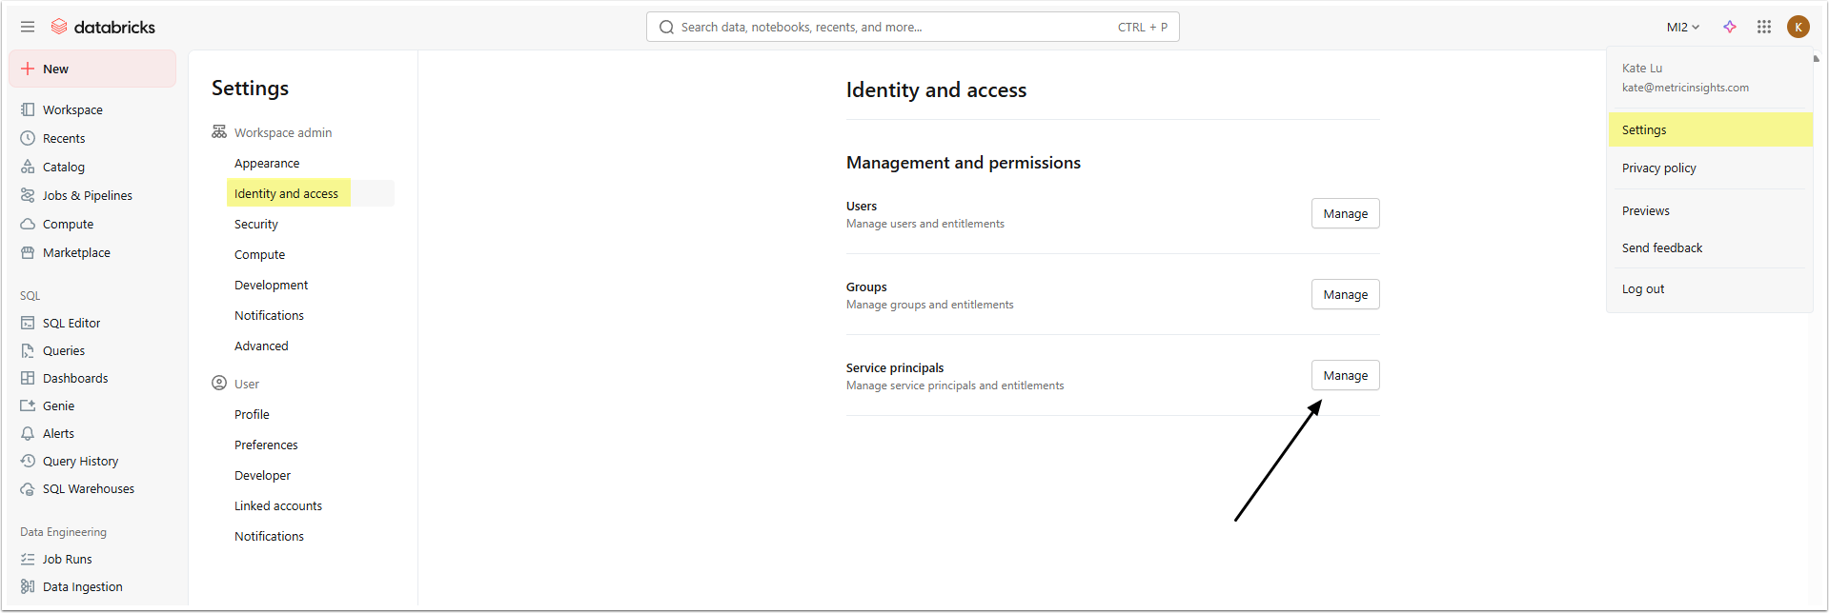Click Manage for Users
Viewport: 1829px width, 613px height.
point(1345,213)
